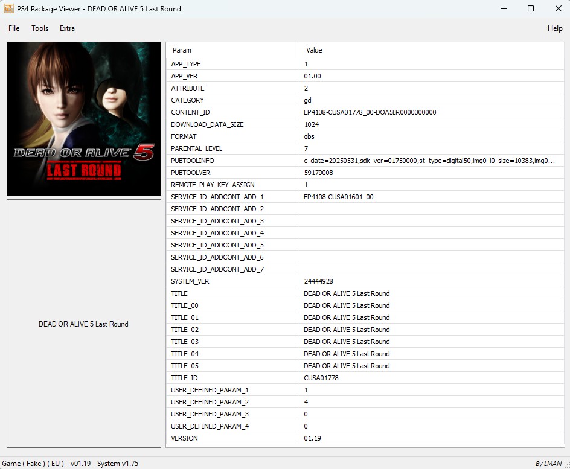Image resolution: width=570 pixels, height=469 pixels.
Task: Click the By LMAN credit
Action: coord(548,464)
